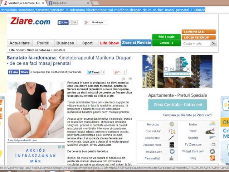
Task: Share the article on Facebook
Action: tap(25, 72)
